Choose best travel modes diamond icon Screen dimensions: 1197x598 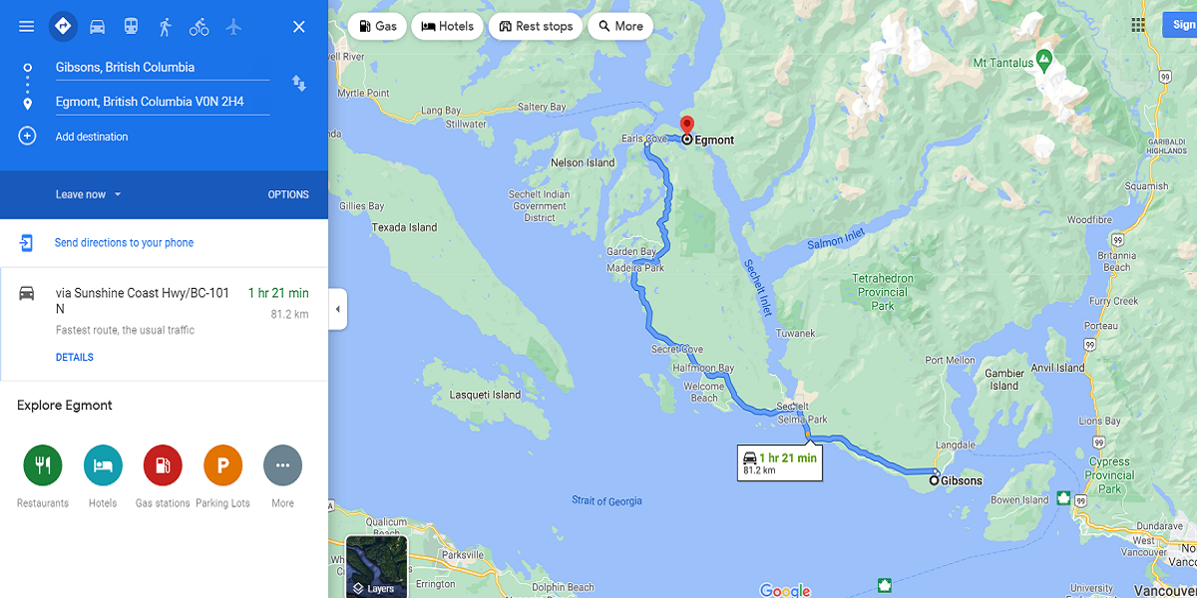click(63, 26)
